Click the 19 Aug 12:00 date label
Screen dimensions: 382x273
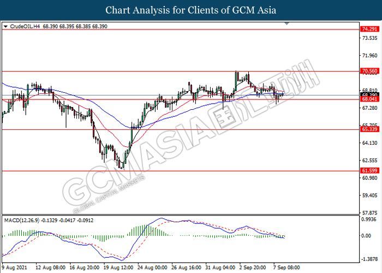click(118, 268)
